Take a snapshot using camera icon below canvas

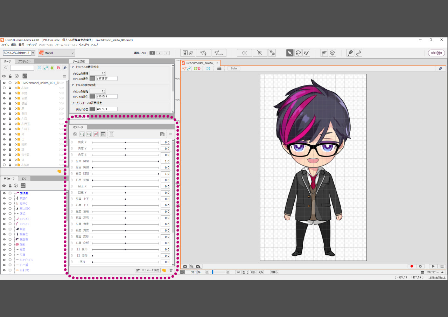(185, 267)
